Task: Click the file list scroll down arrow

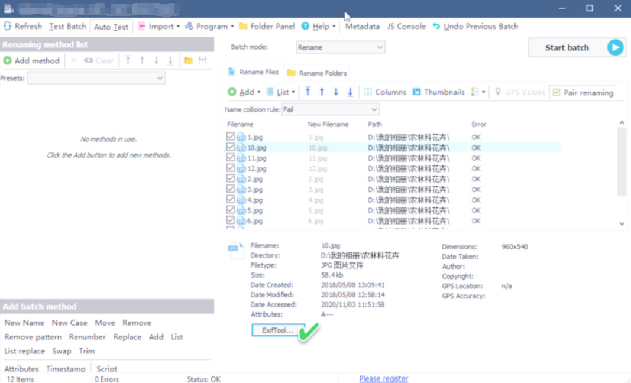Action: point(622,223)
